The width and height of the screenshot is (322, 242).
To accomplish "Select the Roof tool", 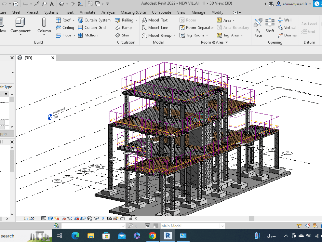I will (63, 20).
